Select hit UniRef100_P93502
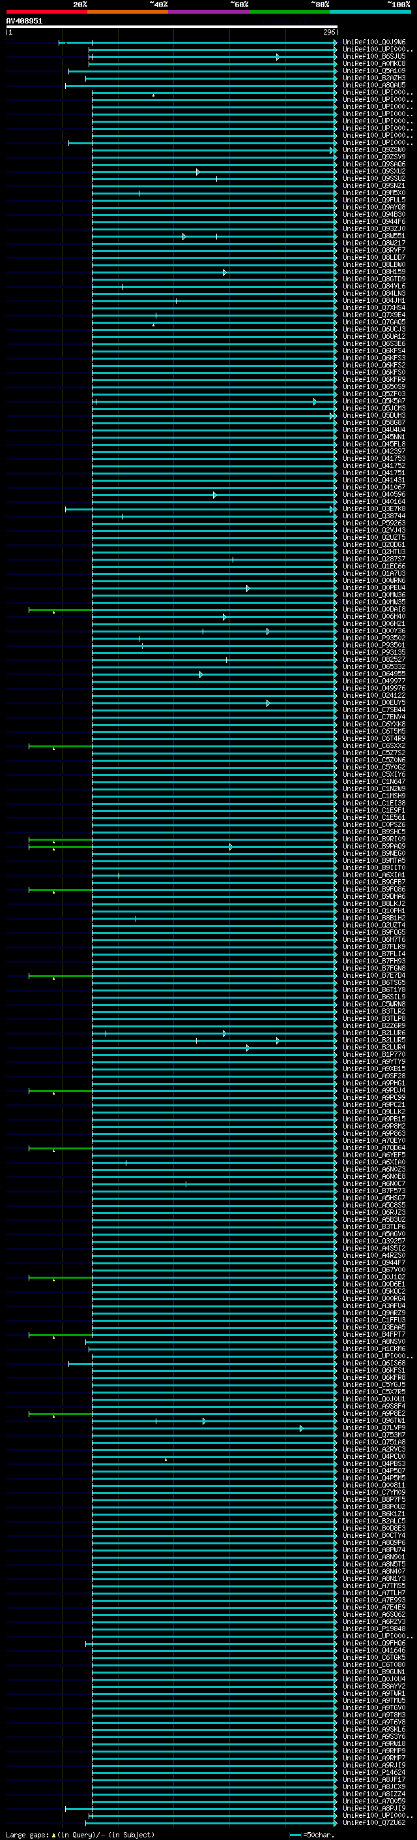 click(374, 638)
